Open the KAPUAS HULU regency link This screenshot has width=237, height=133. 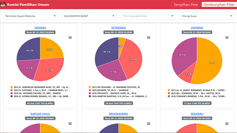(x=40, y=114)
